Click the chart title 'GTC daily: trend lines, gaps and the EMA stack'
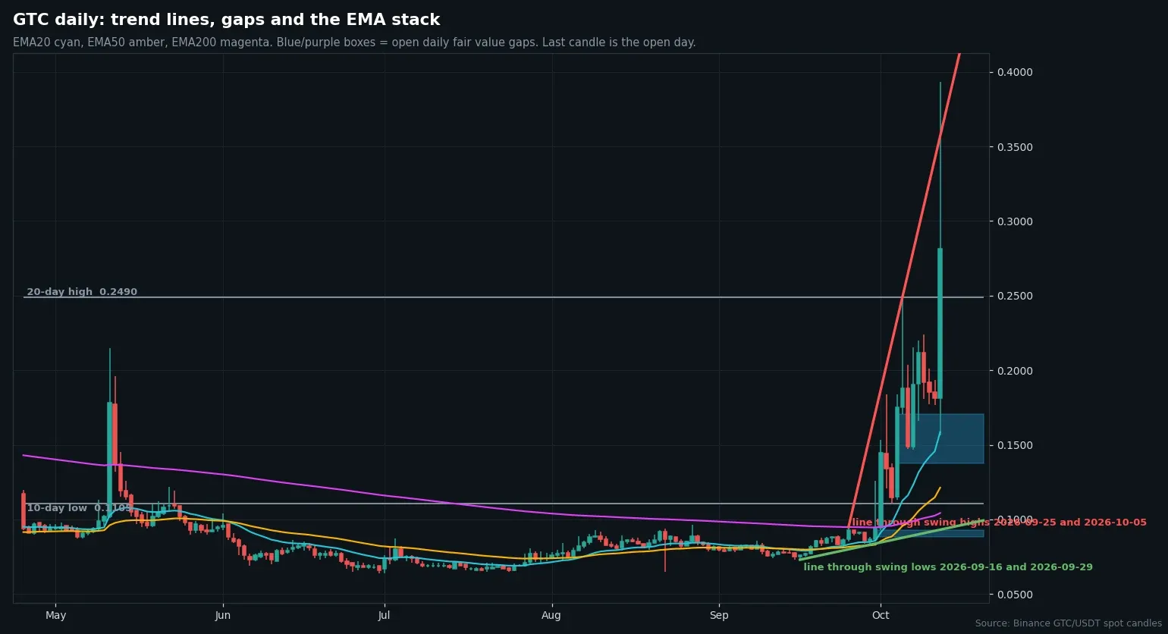The width and height of the screenshot is (1168, 634). click(226, 20)
